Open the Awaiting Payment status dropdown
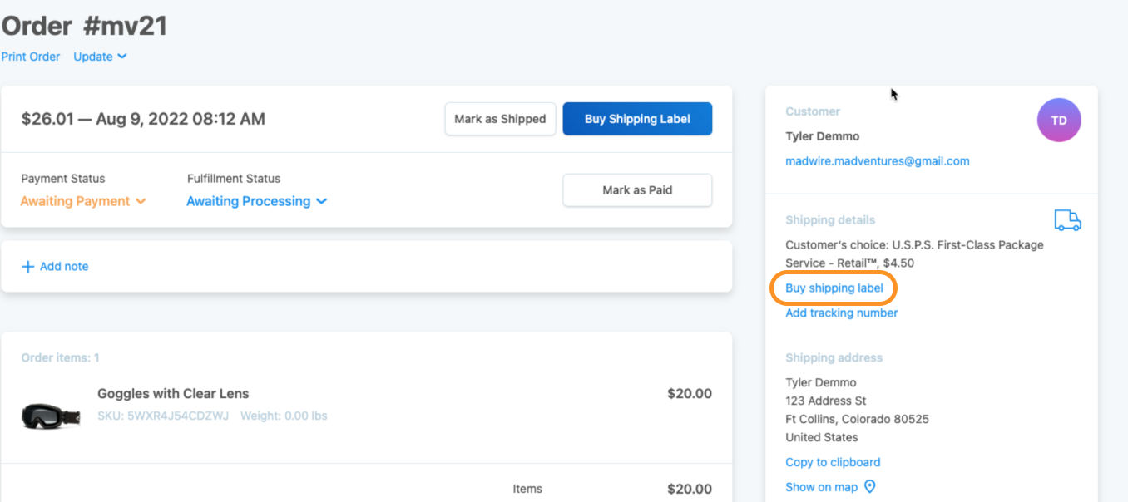Image resolution: width=1128 pixels, height=502 pixels. (x=83, y=201)
